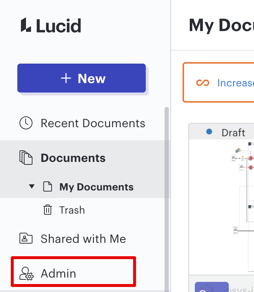Click the stacked pages Documents icon
The height and width of the screenshot is (292, 254).
[26, 158]
